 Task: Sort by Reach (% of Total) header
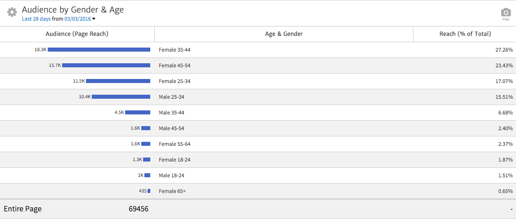click(465, 34)
